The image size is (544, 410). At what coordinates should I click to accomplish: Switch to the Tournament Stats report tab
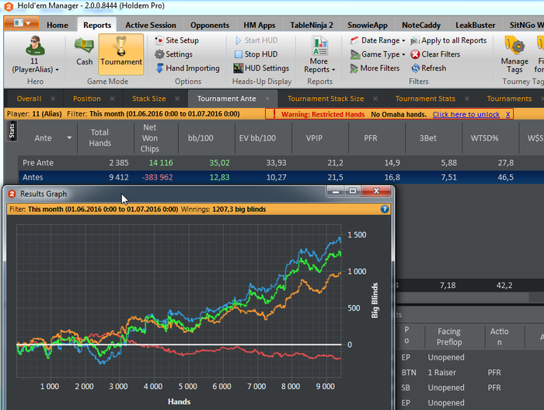click(x=425, y=99)
